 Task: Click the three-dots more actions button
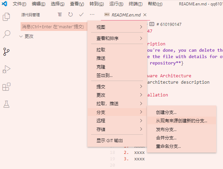tap(92, 15)
